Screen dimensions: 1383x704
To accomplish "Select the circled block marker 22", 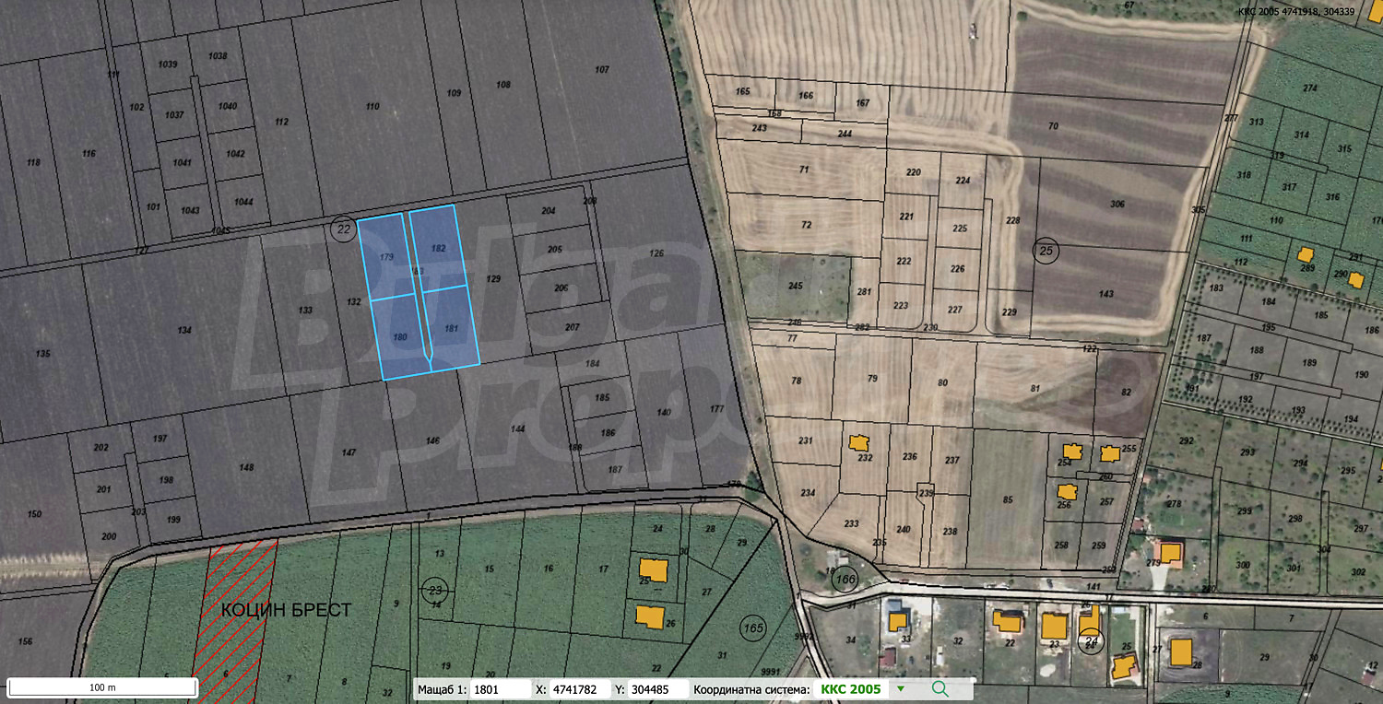I will 343,229.
